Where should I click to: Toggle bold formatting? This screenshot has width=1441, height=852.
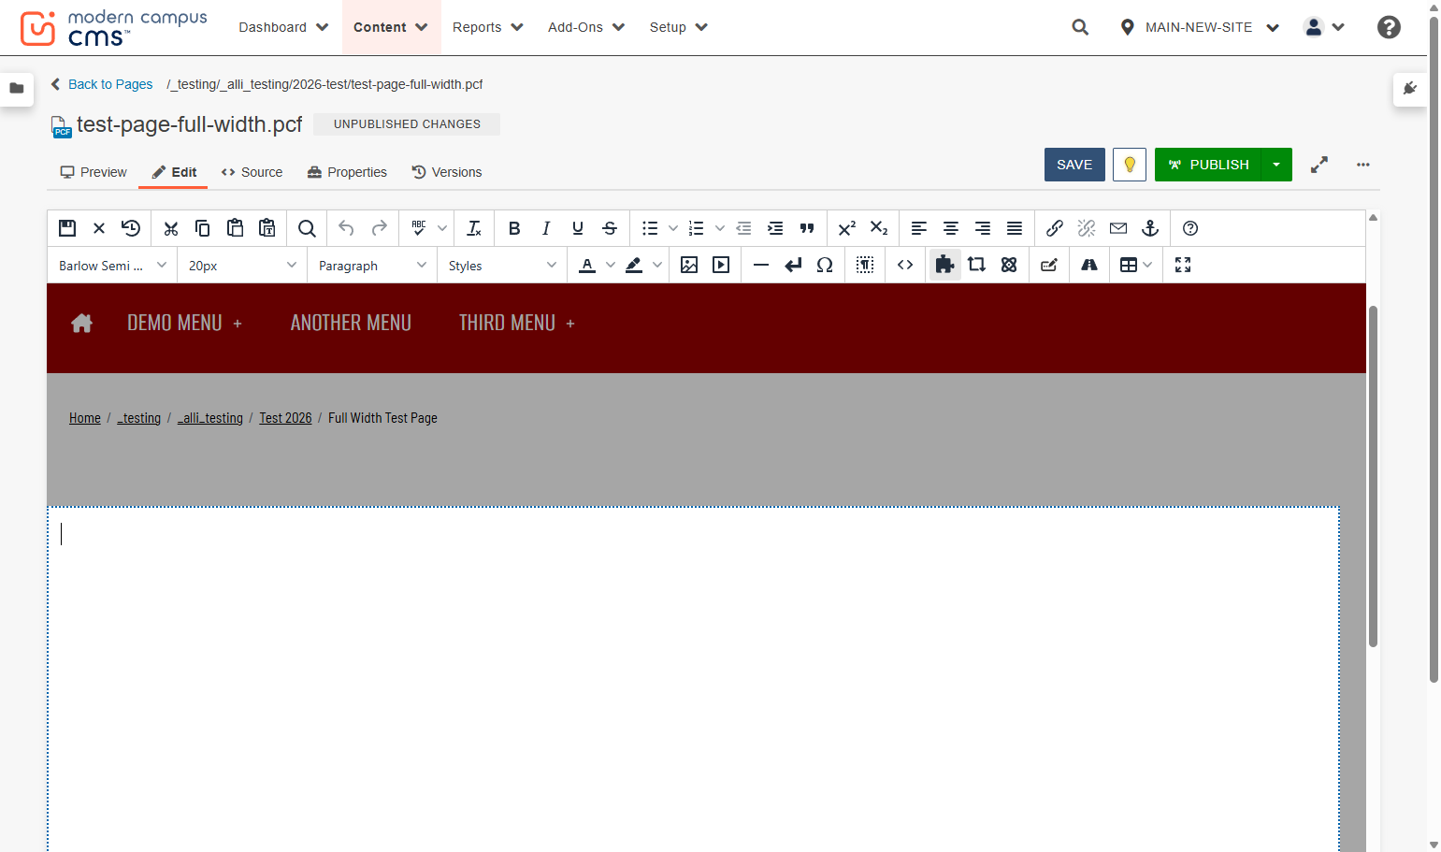tap(514, 228)
